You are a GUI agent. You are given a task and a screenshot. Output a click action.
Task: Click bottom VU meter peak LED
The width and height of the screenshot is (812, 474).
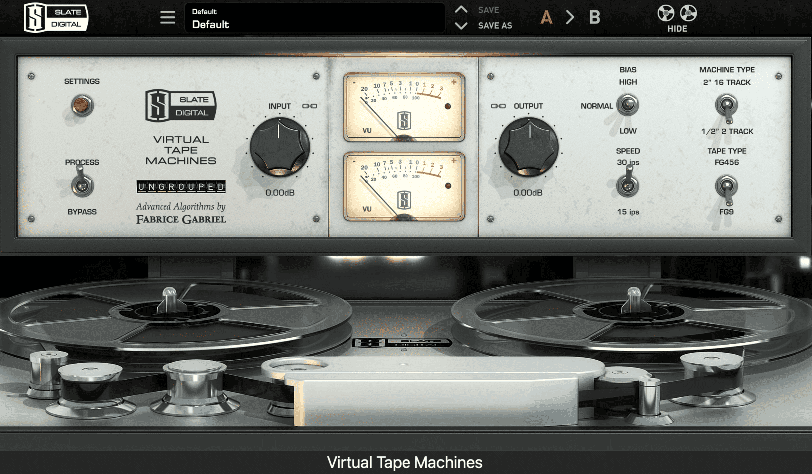tap(448, 186)
